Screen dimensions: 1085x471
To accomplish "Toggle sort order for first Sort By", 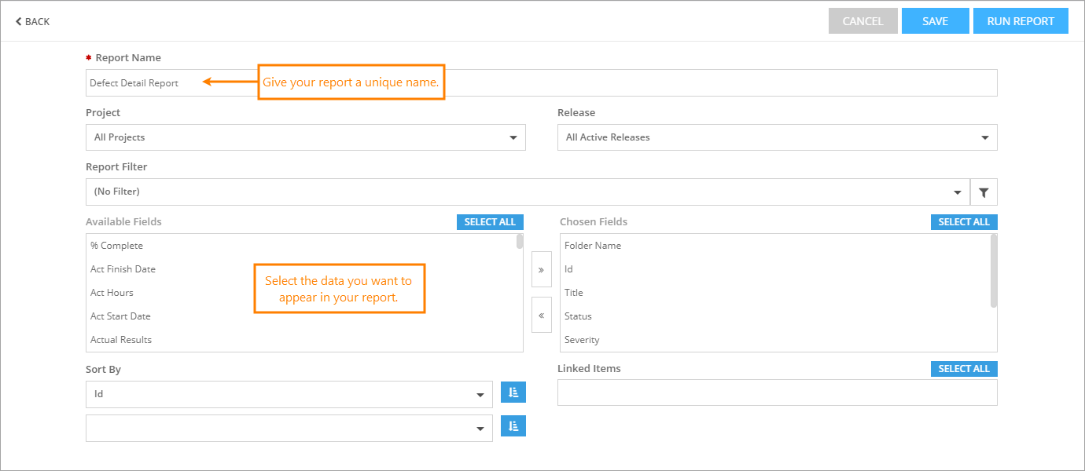I will point(513,392).
